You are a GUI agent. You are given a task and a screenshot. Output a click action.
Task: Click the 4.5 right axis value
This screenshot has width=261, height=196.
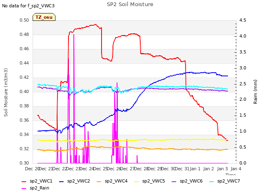pos(243,20)
